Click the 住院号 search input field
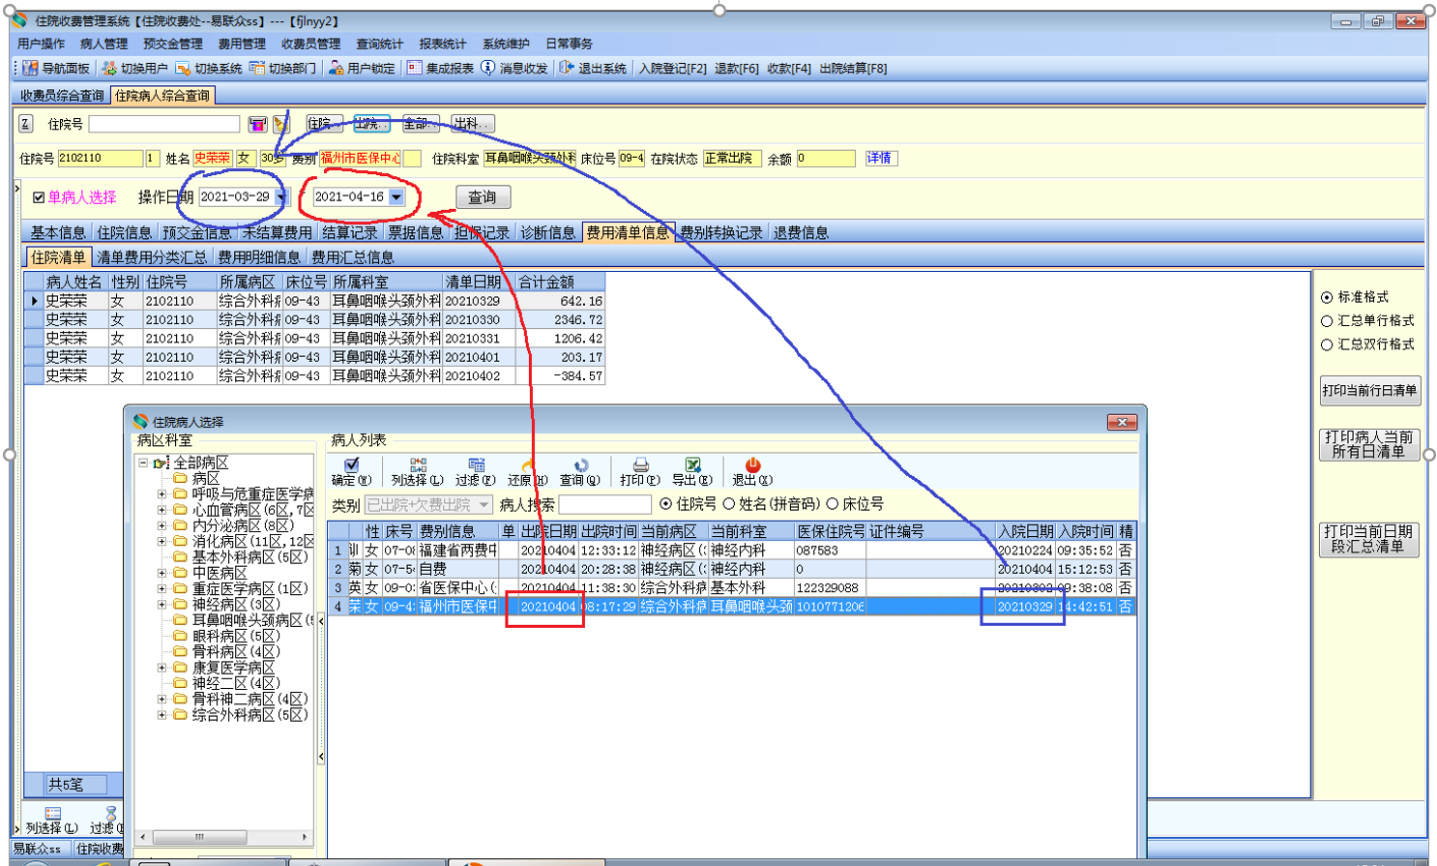Viewport: 1437px width, 866px height. pos(164,124)
